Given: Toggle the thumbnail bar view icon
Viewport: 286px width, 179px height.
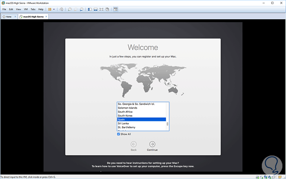Looking at the screenshot, I should click(96, 9).
